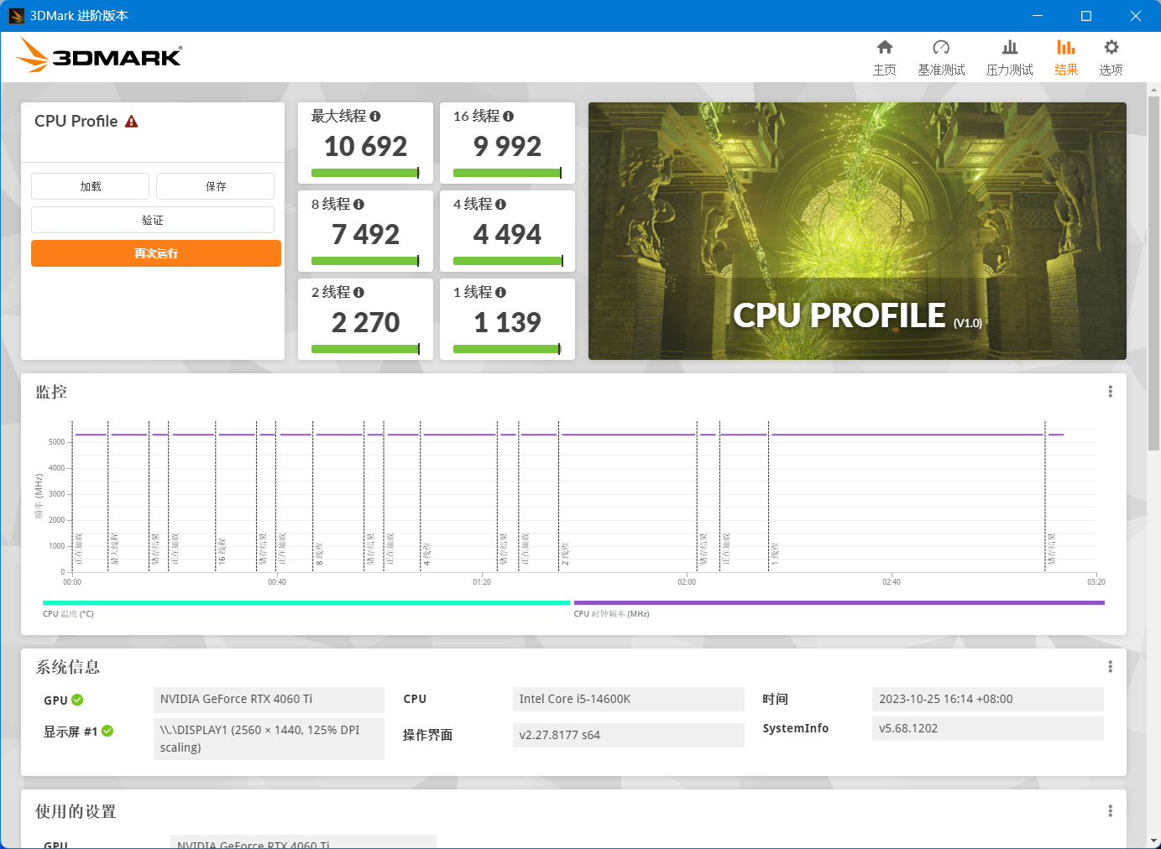The image size is (1161, 849).
Task: Click info icon beside 16 线程
Action: click(509, 117)
